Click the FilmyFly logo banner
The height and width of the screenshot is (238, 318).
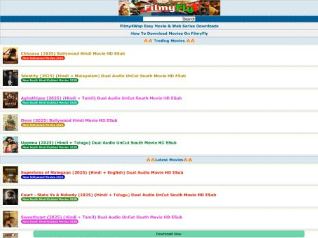click(x=169, y=8)
